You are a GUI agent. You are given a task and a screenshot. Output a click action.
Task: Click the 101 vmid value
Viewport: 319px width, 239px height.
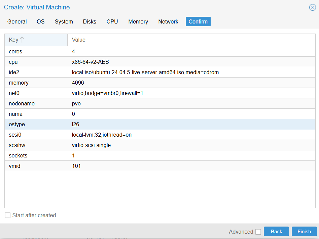[x=76, y=166]
